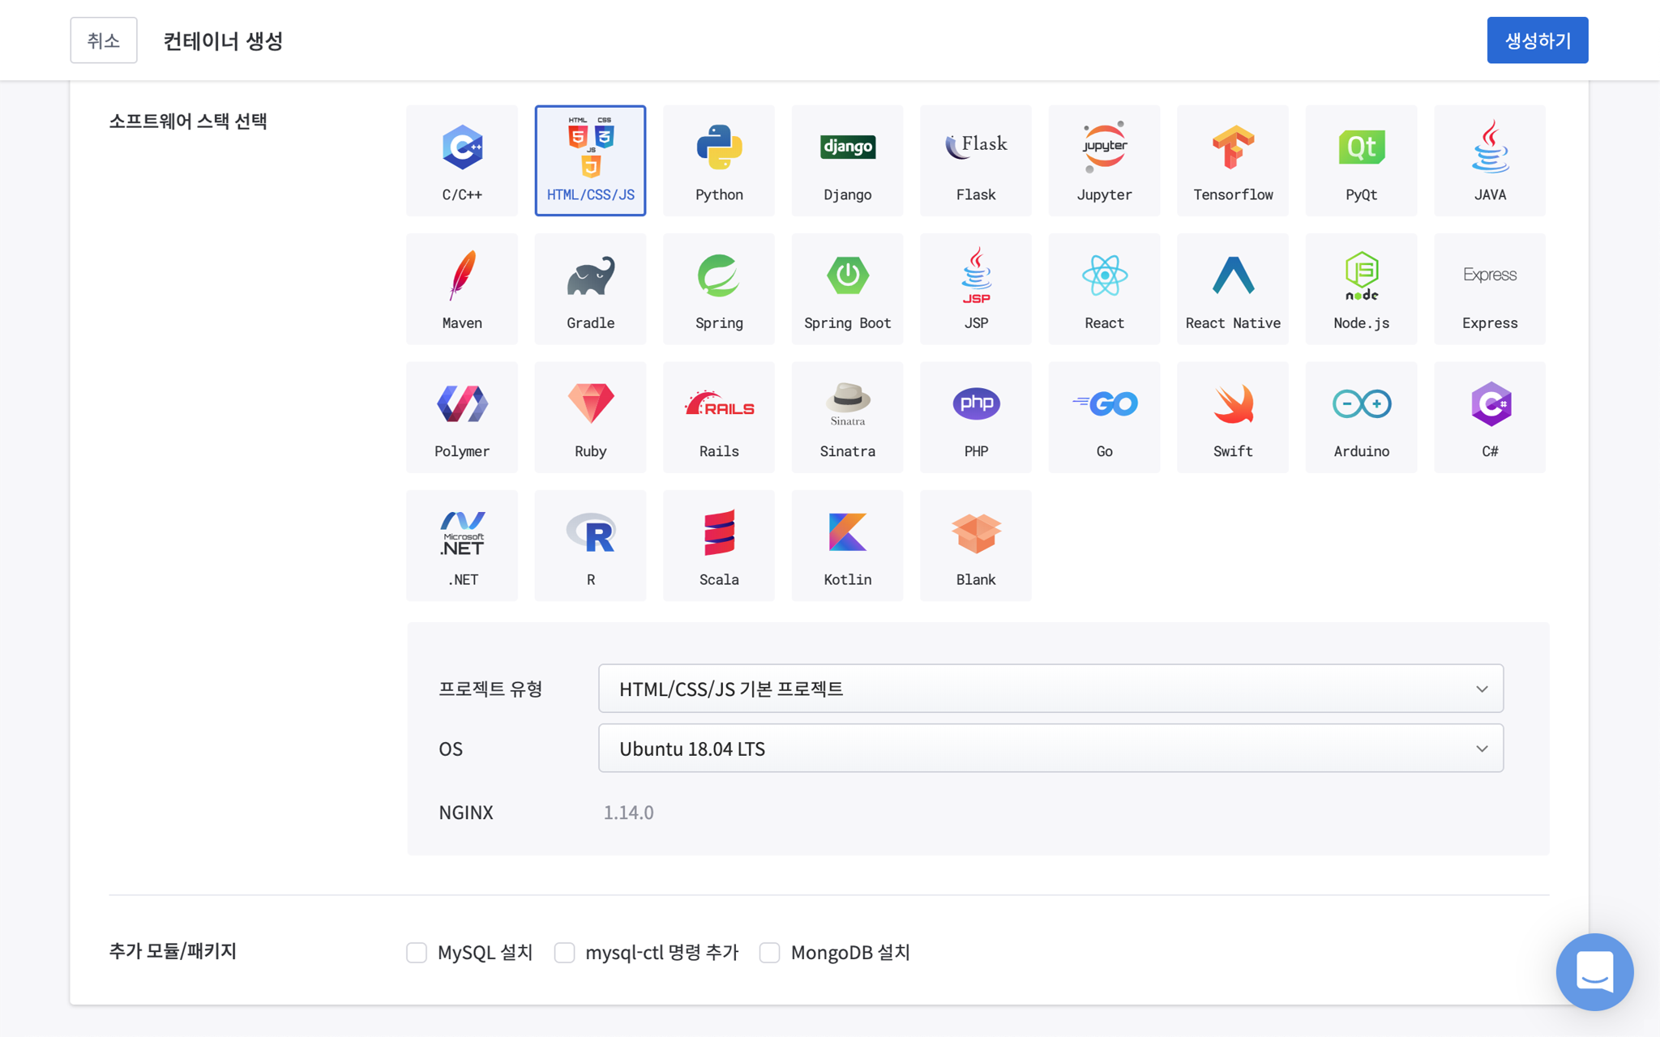Click the NGINX version 1.14.0 text

[628, 812]
